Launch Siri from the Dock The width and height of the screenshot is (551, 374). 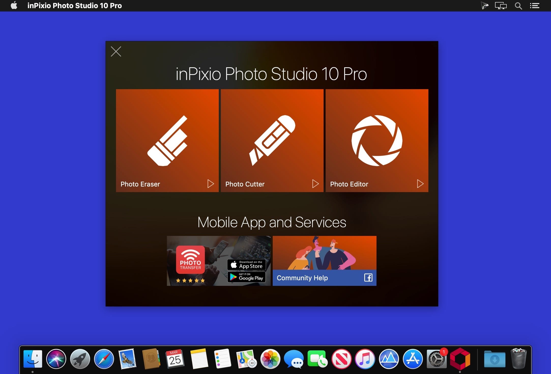tap(56, 359)
